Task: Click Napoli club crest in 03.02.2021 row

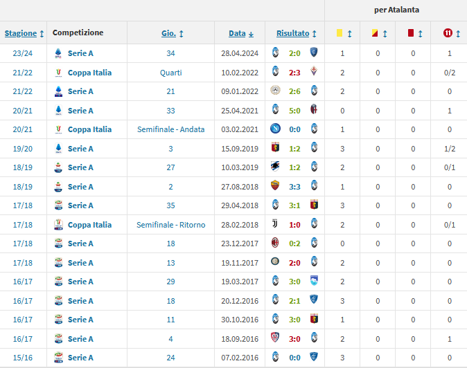Action: 276,129
